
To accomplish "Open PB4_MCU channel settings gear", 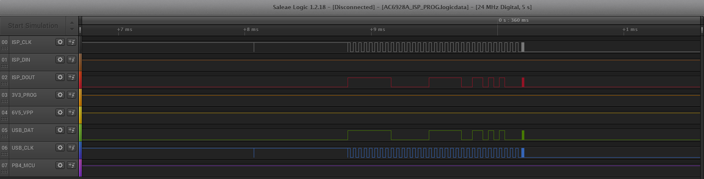I will click(60, 165).
